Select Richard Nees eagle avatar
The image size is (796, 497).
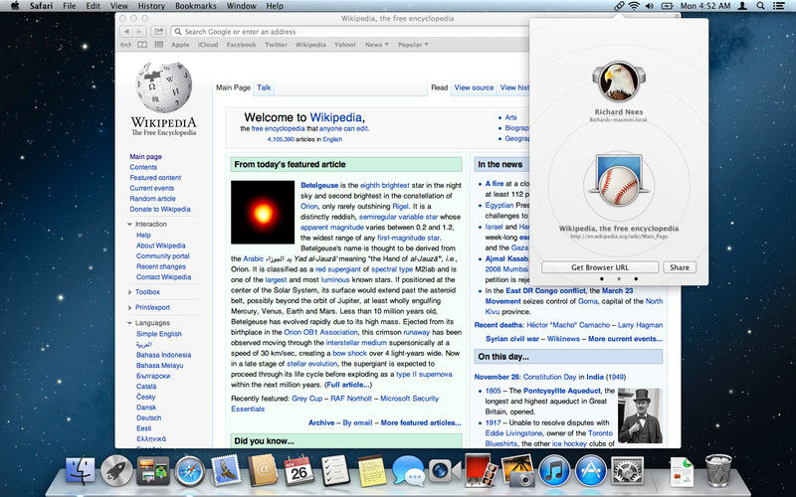coord(619,82)
